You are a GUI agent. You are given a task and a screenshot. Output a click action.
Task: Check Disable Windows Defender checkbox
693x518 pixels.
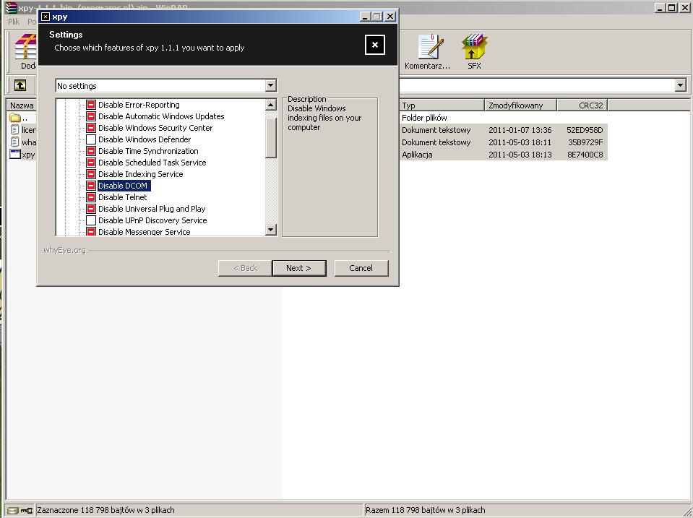(90, 139)
